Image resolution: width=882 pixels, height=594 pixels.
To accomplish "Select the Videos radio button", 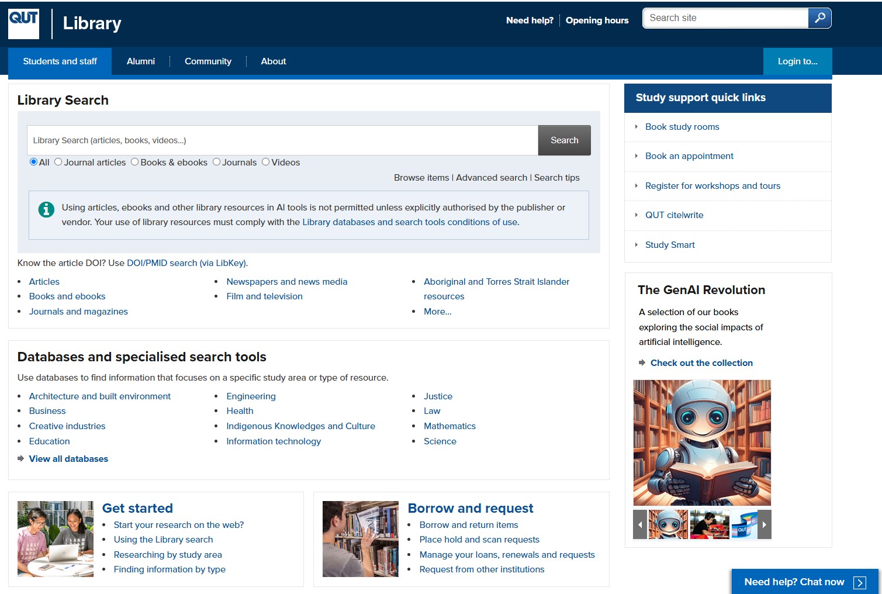I will (x=265, y=162).
